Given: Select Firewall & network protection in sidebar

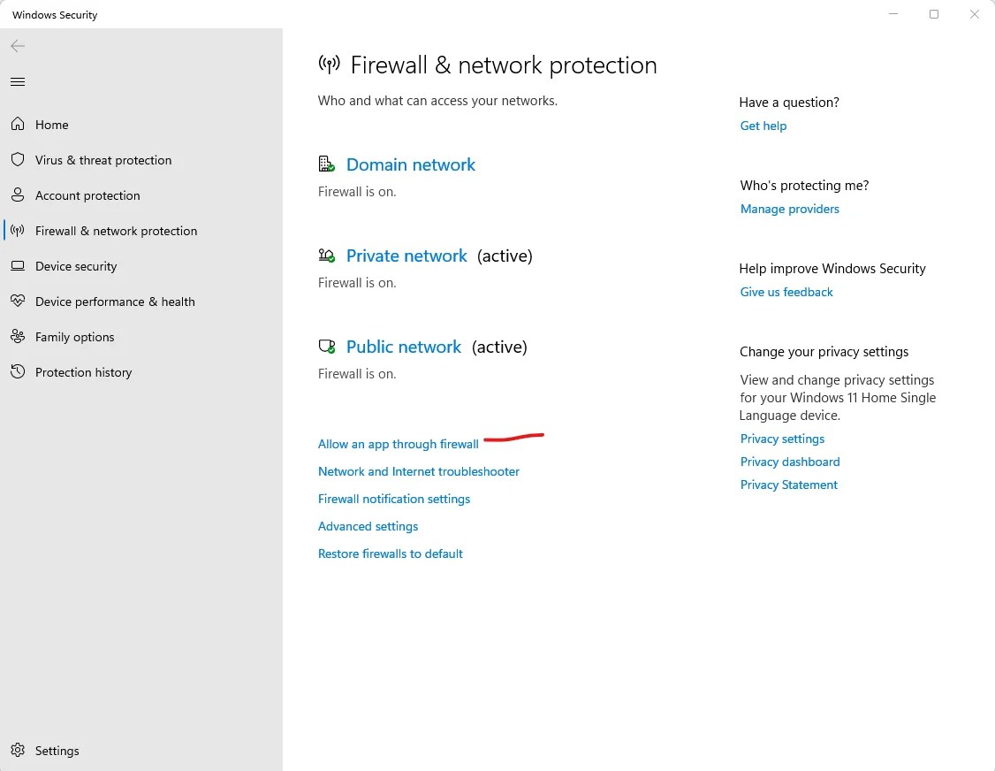Looking at the screenshot, I should [x=116, y=231].
